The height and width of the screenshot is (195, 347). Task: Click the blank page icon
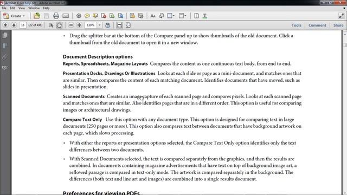196,16
